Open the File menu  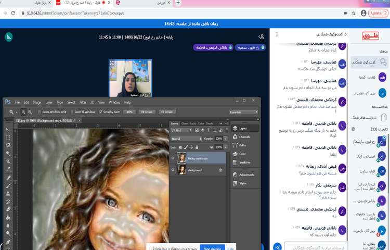(17, 102)
